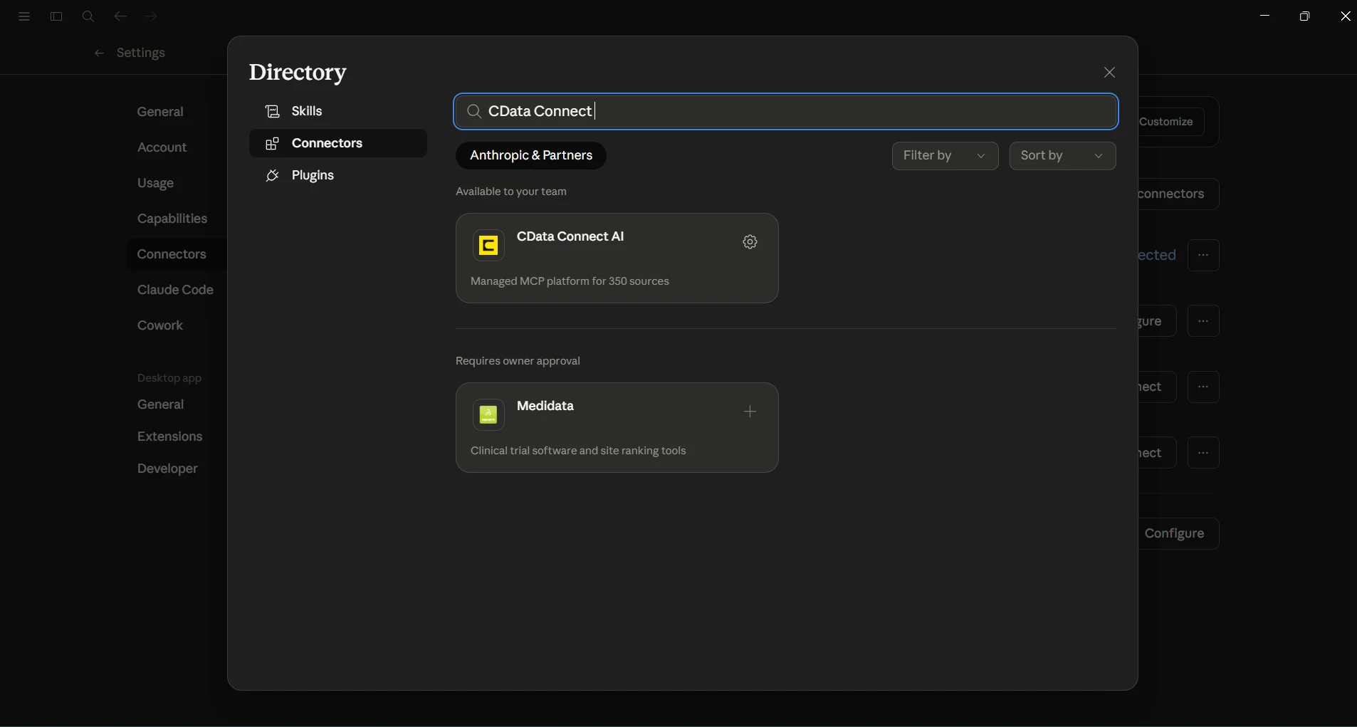1357x727 pixels.
Task: Click the Connectors grid icon
Action: (273, 143)
